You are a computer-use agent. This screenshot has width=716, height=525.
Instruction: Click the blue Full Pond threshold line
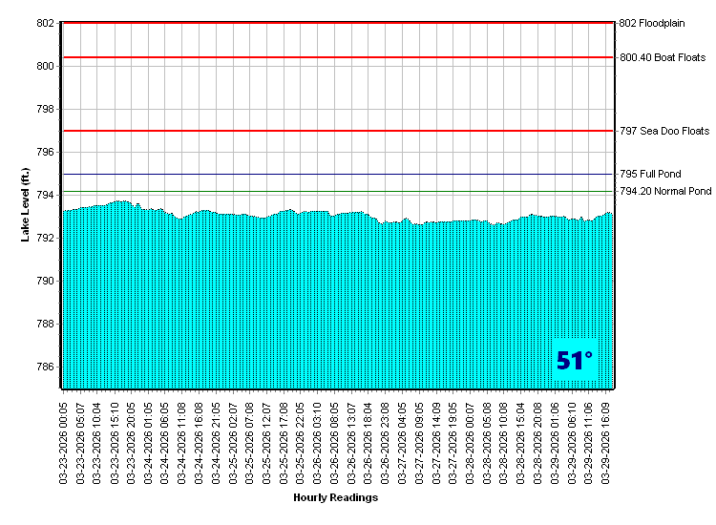click(x=334, y=174)
